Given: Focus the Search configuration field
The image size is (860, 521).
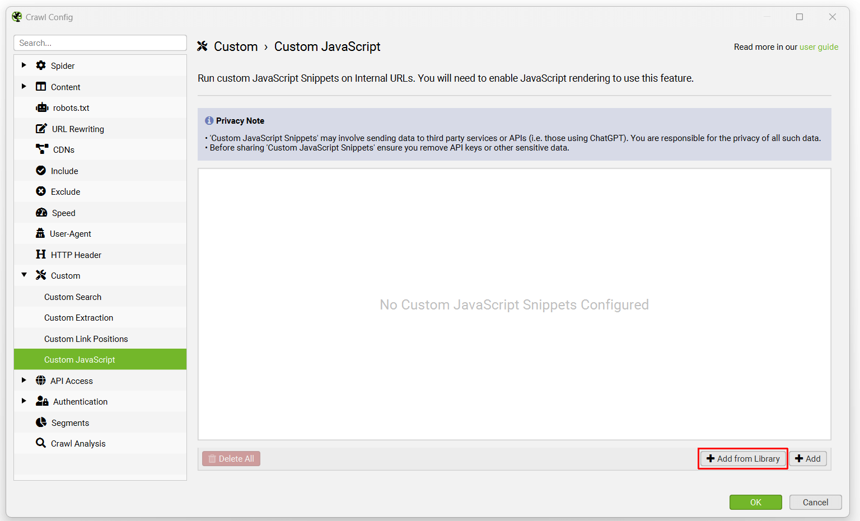Looking at the screenshot, I should (100, 43).
